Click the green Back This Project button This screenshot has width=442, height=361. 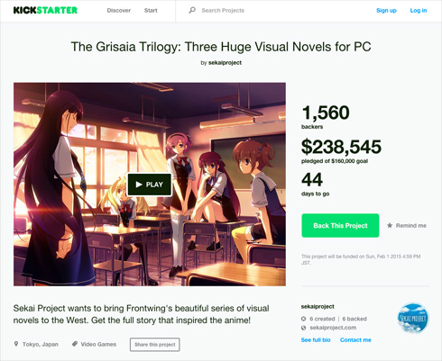(340, 225)
